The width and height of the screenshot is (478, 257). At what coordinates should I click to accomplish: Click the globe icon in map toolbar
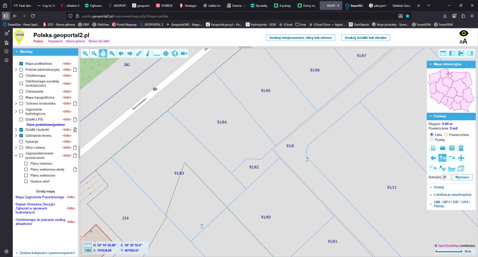[175, 53]
